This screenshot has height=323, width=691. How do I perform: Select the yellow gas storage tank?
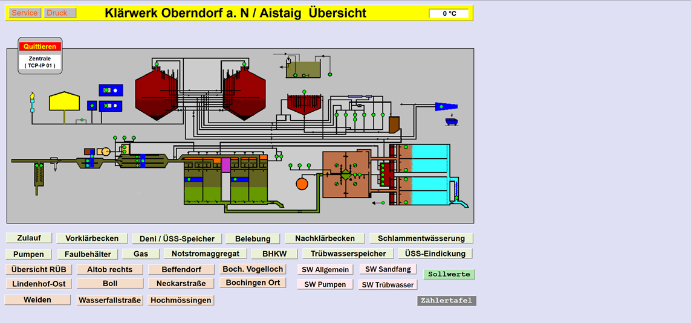click(x=64, y=101)
